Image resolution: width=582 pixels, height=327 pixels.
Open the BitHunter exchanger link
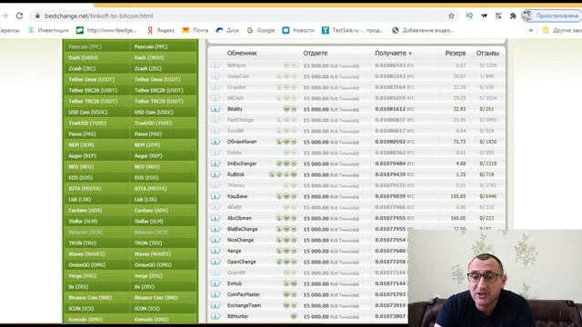tap(237, 316)
